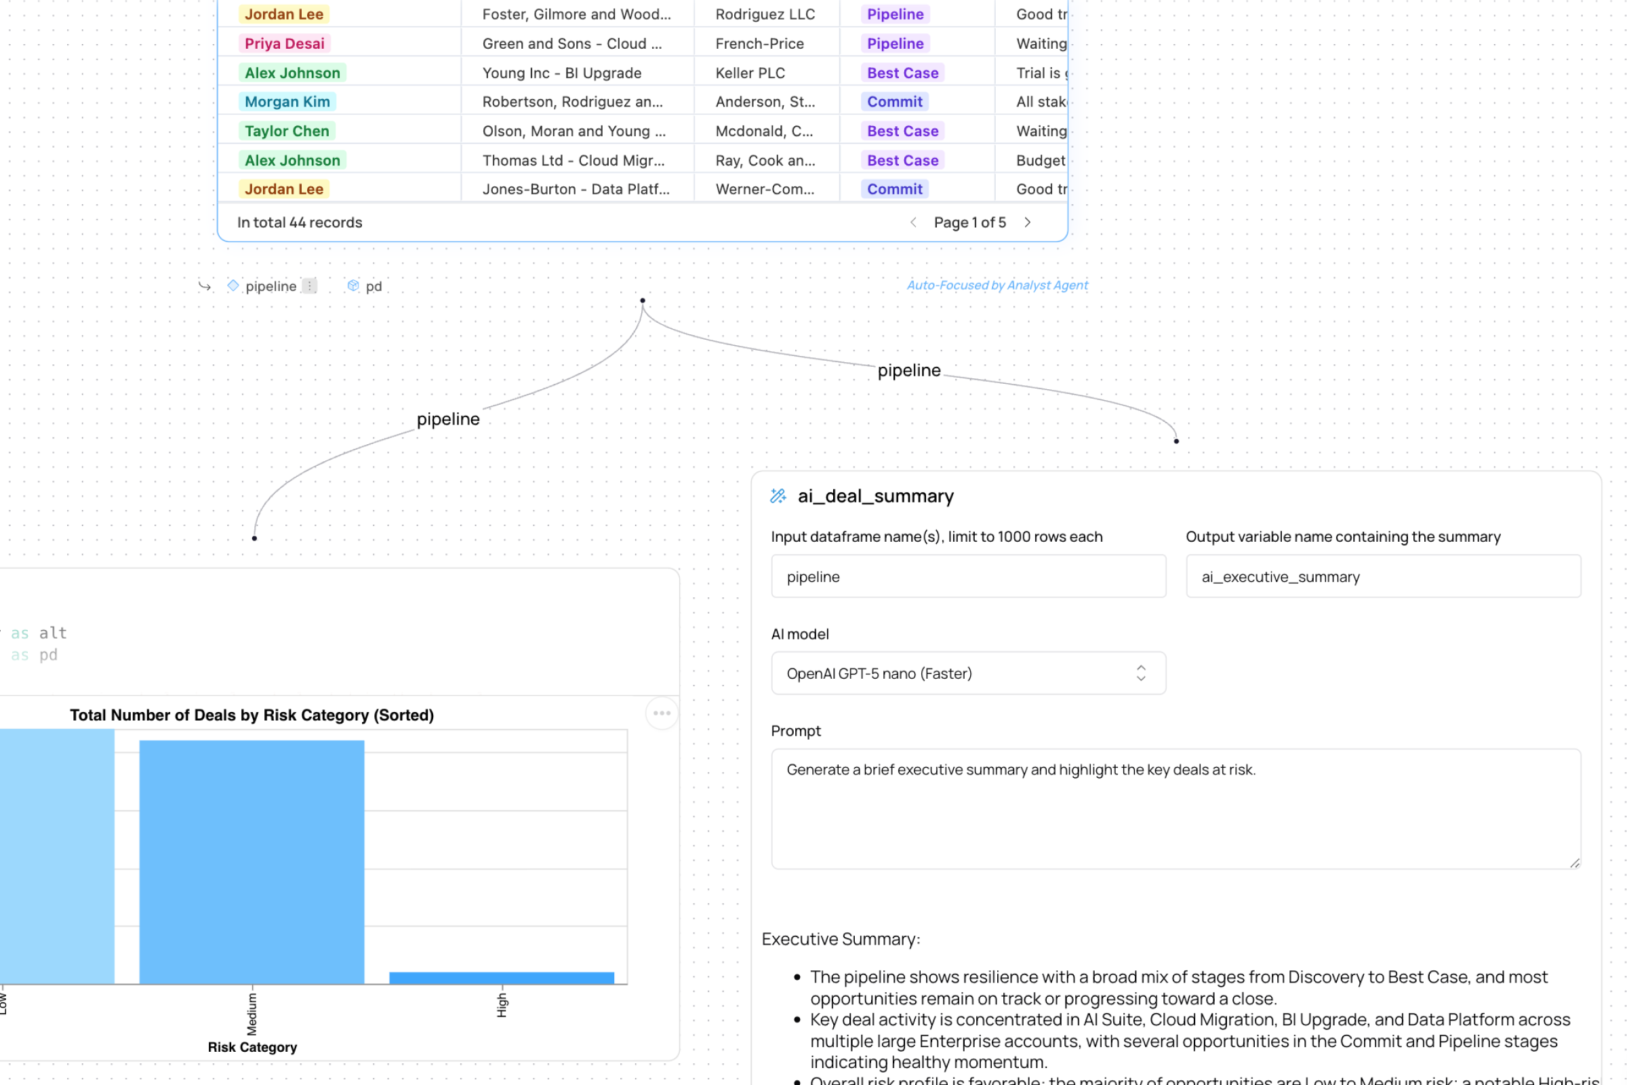This screenshot has height=1085, width=1627.
Task: Click the Medium risk category bar
Action: [x=252, y=861]
